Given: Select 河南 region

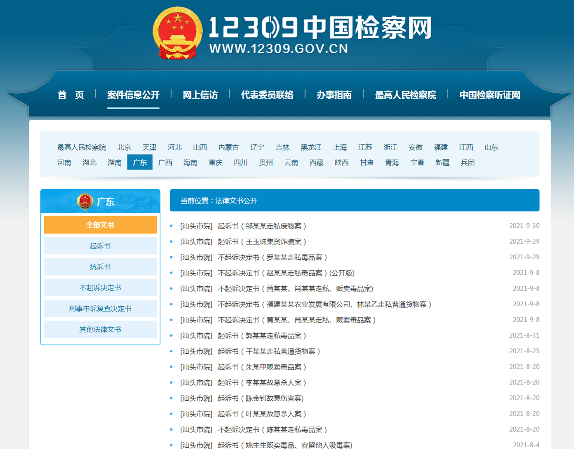Looking at the screenshot, I should (x=64, y=163).
